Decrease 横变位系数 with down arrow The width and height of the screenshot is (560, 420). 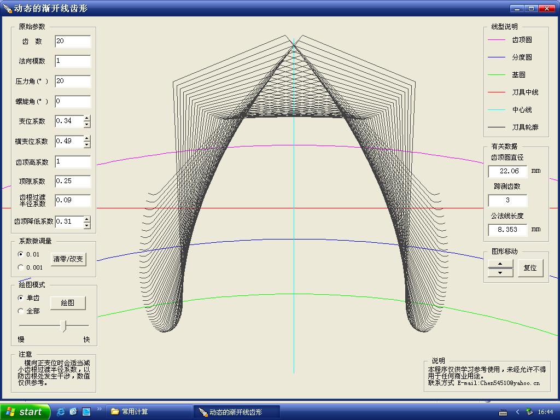(x=87, y=144)
